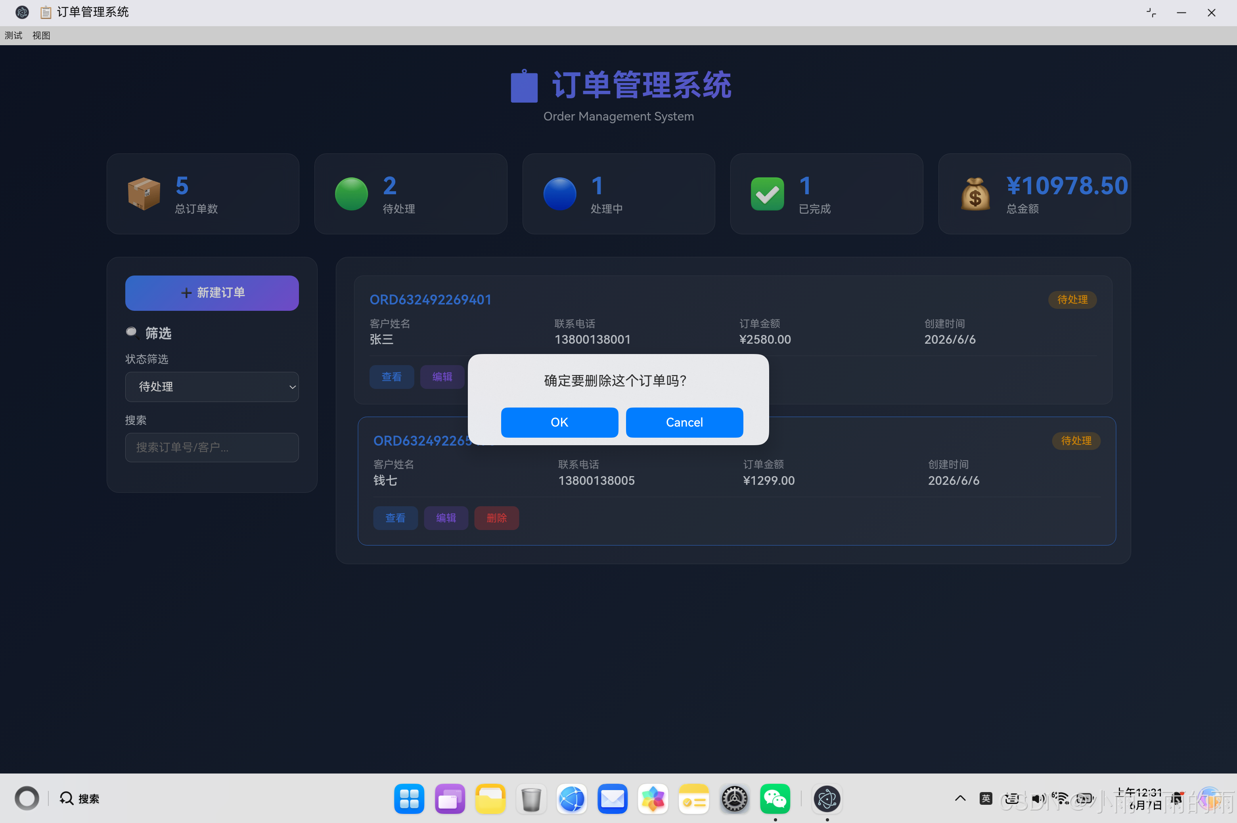Click 查看 on 张三's order
The height and width of the screenshot is (823, 1237).
[391, 377]
